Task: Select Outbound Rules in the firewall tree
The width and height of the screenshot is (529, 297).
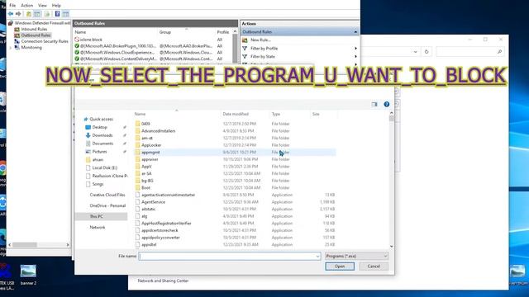Action: pos(36,35)
